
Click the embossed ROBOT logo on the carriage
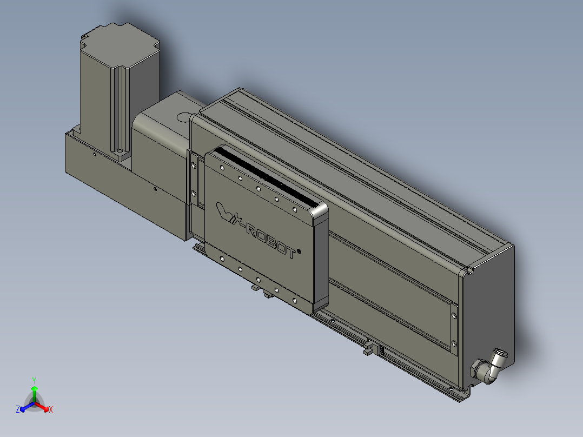[258, 230]
